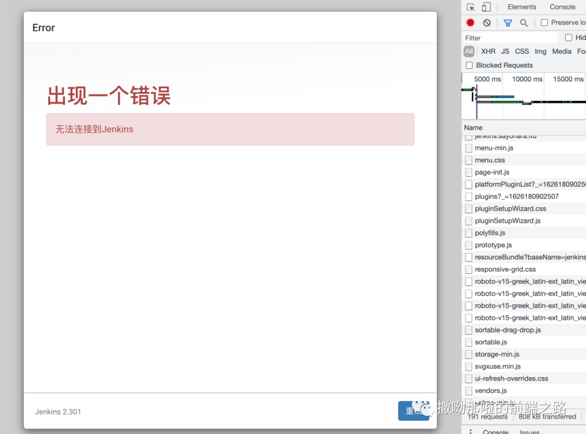The height and width of the screenshot is (434, 586).
Task: Stop network recording with red button
Action: [470, 23]
